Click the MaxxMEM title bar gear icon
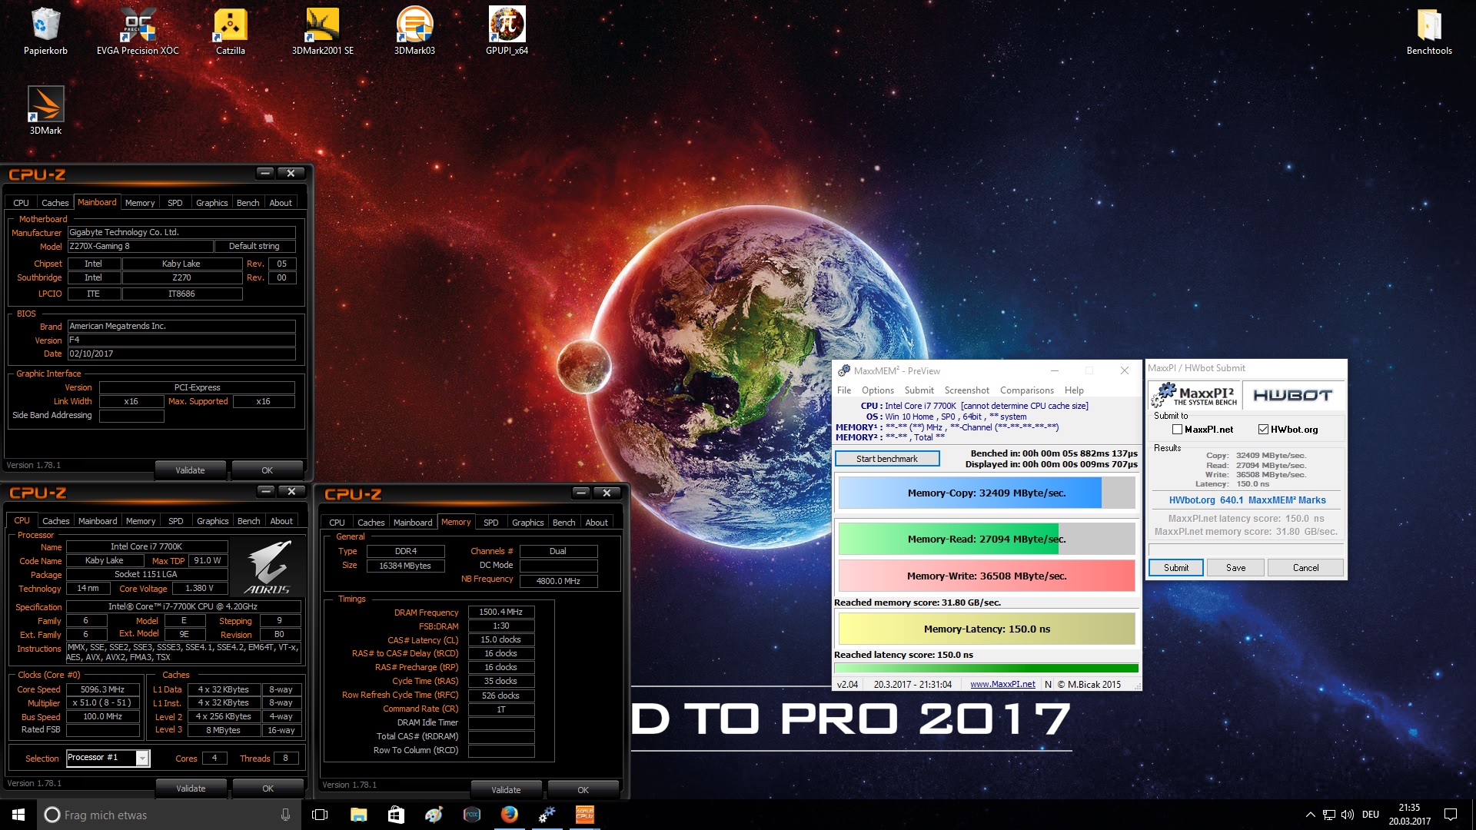The image size is (1476, 830). coord(844,370)
